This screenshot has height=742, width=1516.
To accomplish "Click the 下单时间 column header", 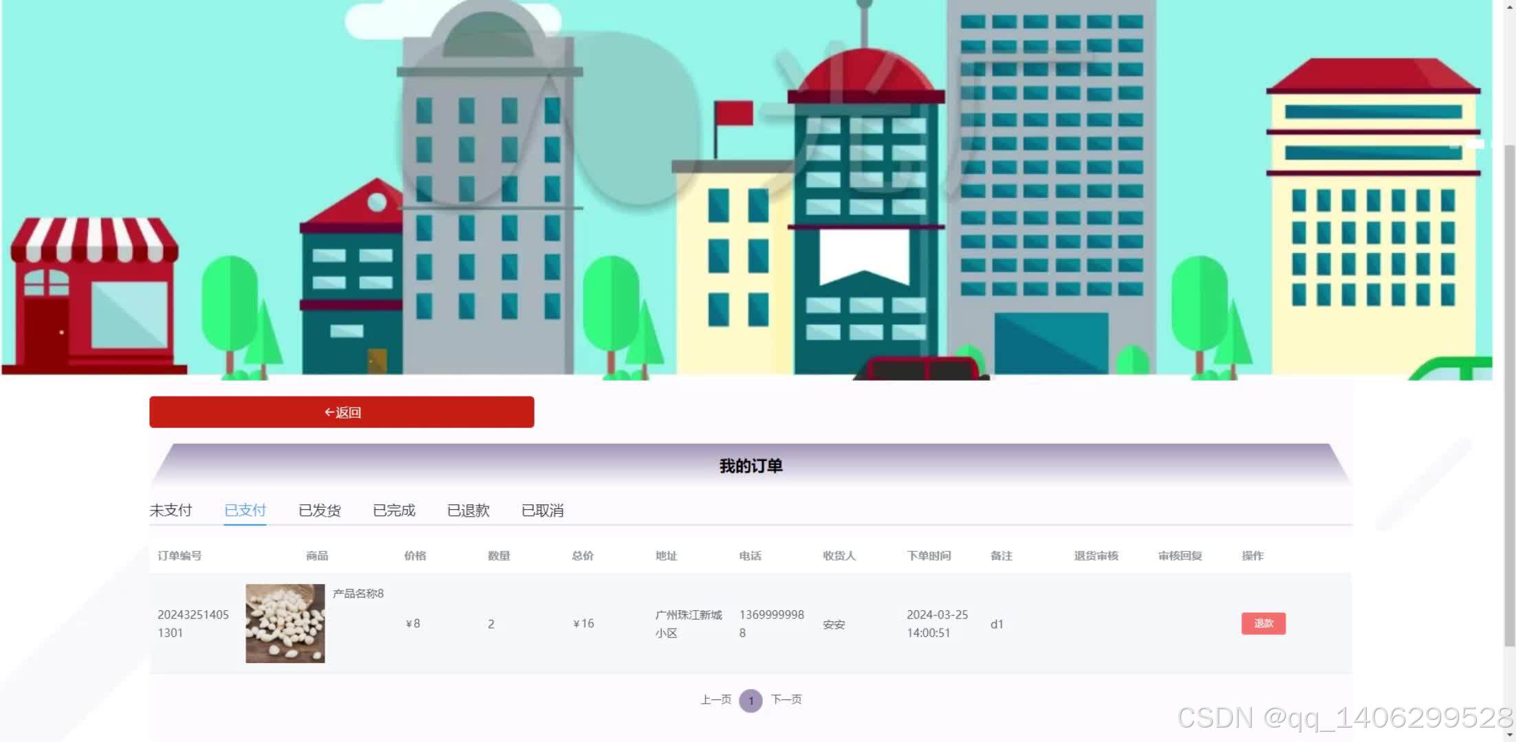I will pyautogui.click(x=929, y=556).
